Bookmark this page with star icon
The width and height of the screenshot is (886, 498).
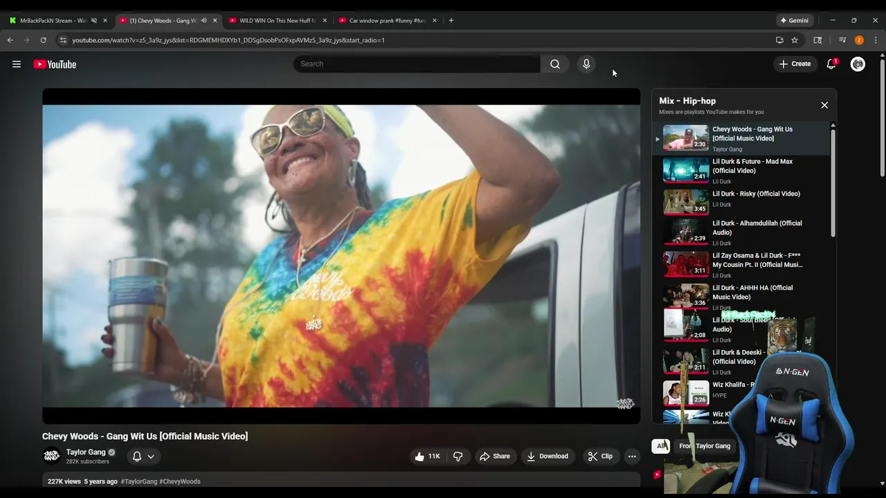tap(795, 40)
